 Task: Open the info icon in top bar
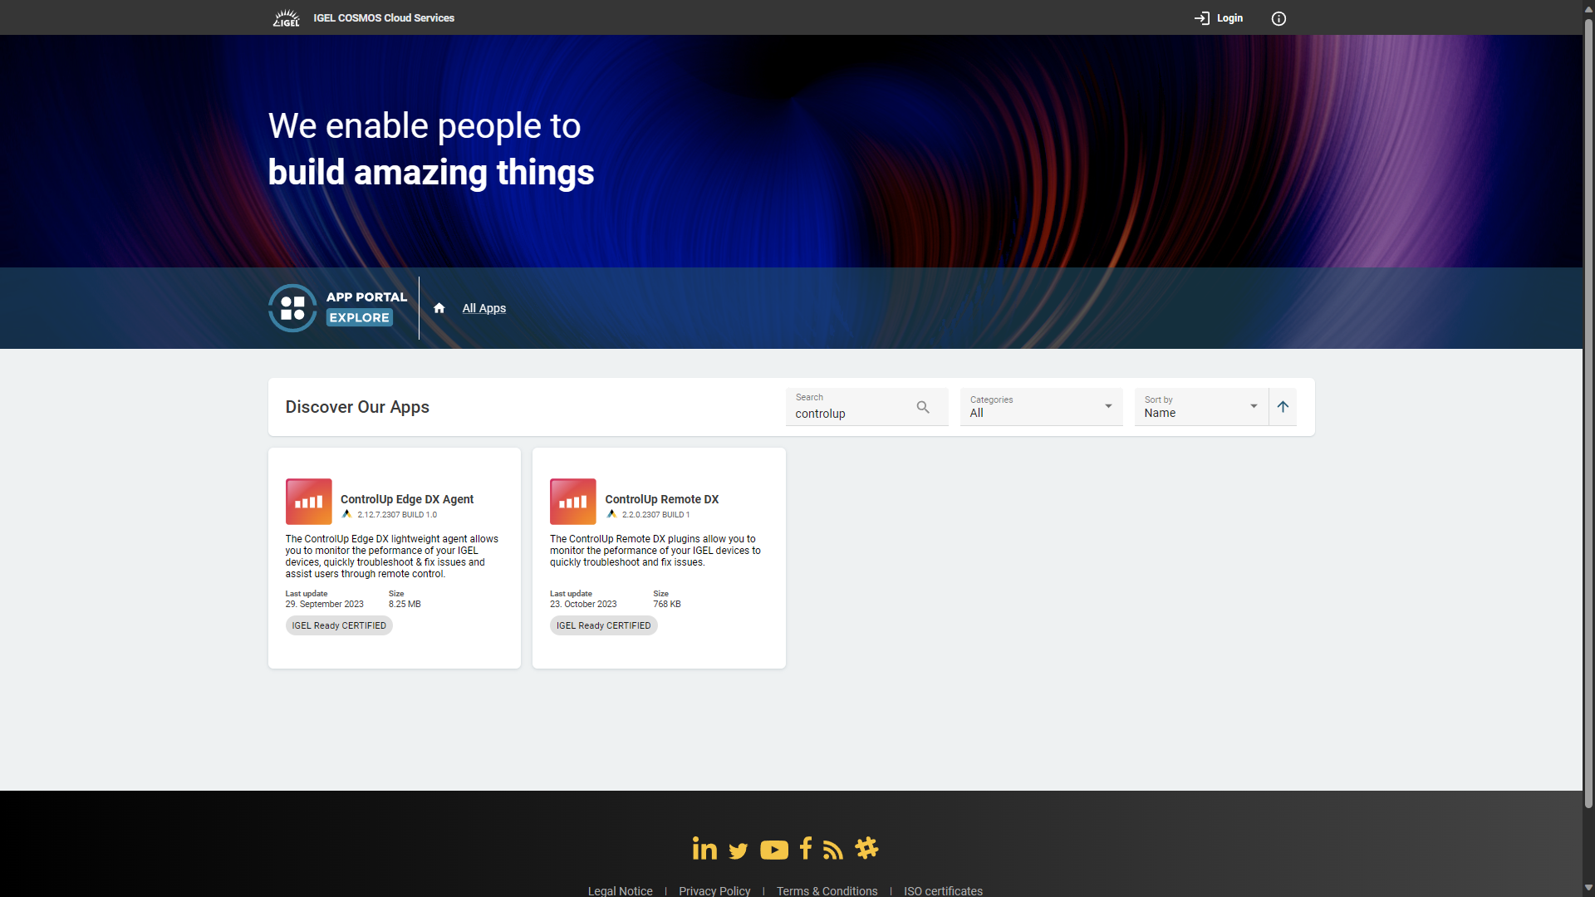tap(1278, 18)
